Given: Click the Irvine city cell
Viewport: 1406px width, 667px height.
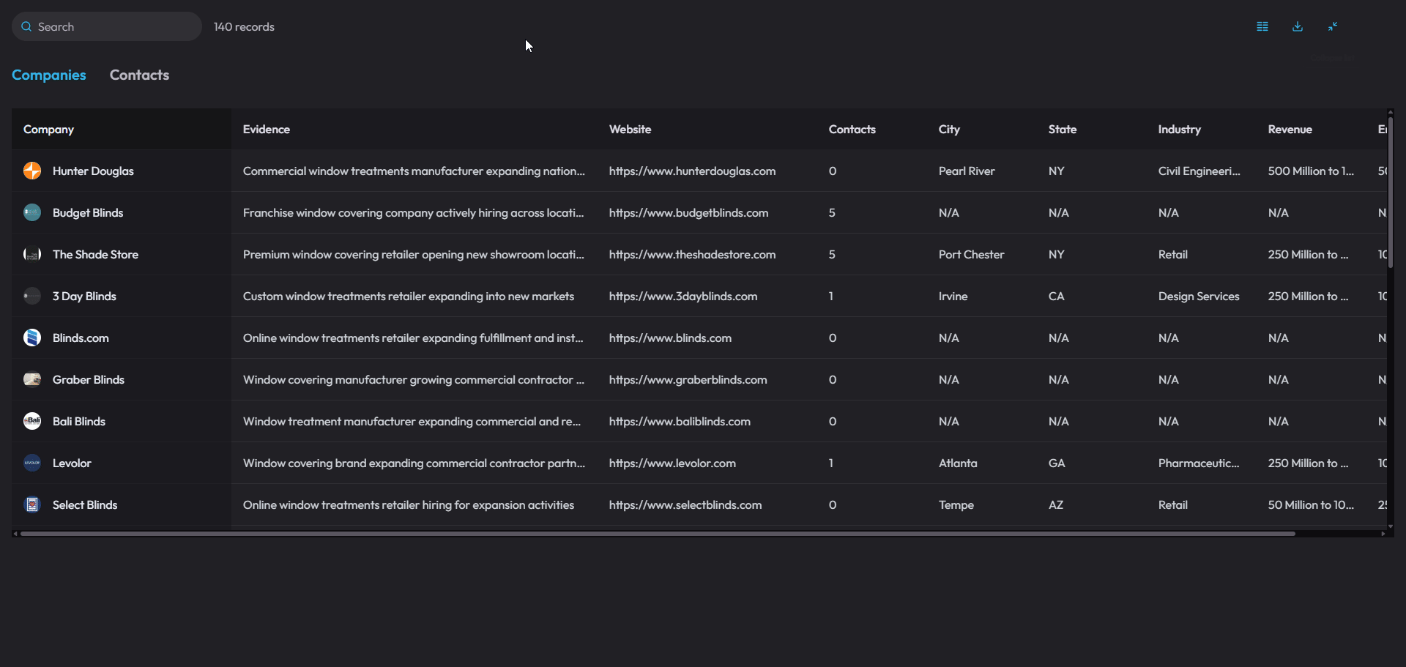Looking at the screenshot, I should (x=953, y=296).
